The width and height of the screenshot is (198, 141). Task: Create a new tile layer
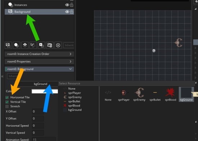tap(25, 45)
